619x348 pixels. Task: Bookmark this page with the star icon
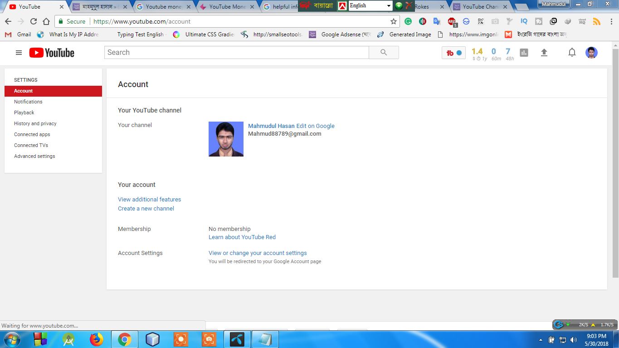[394, 21]
